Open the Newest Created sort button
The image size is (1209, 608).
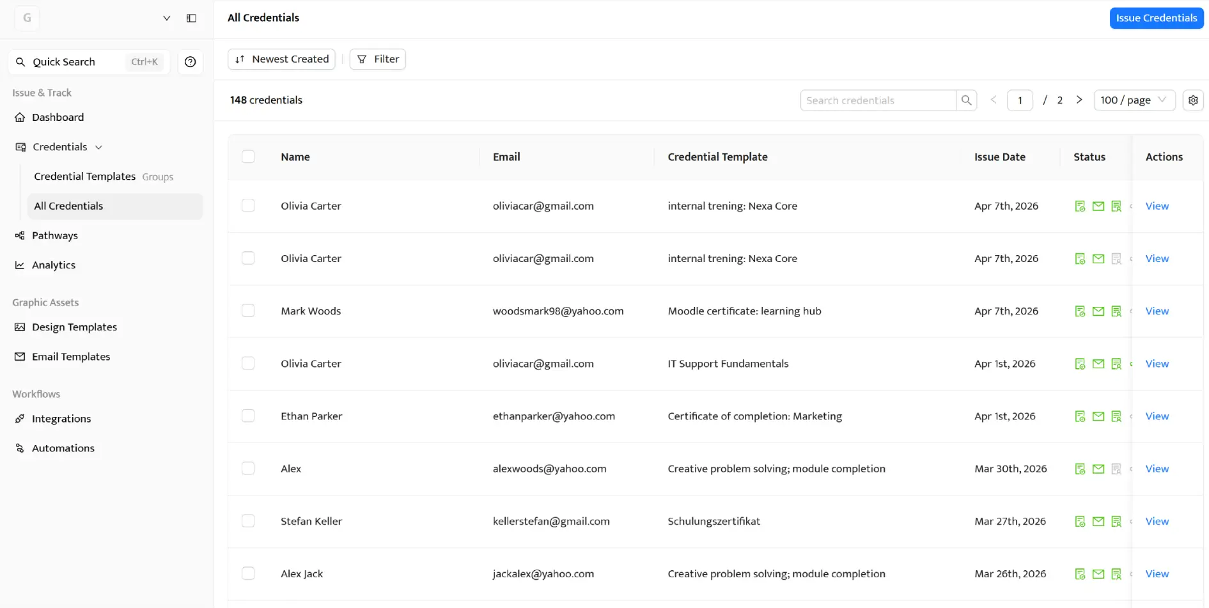coord(281,59)
